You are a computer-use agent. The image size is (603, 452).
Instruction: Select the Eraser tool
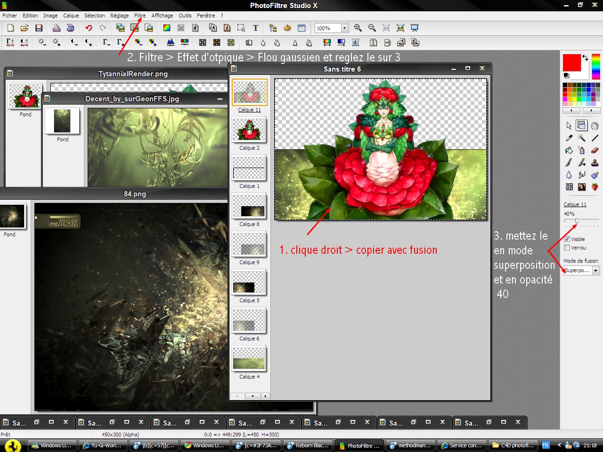point(595,150)
